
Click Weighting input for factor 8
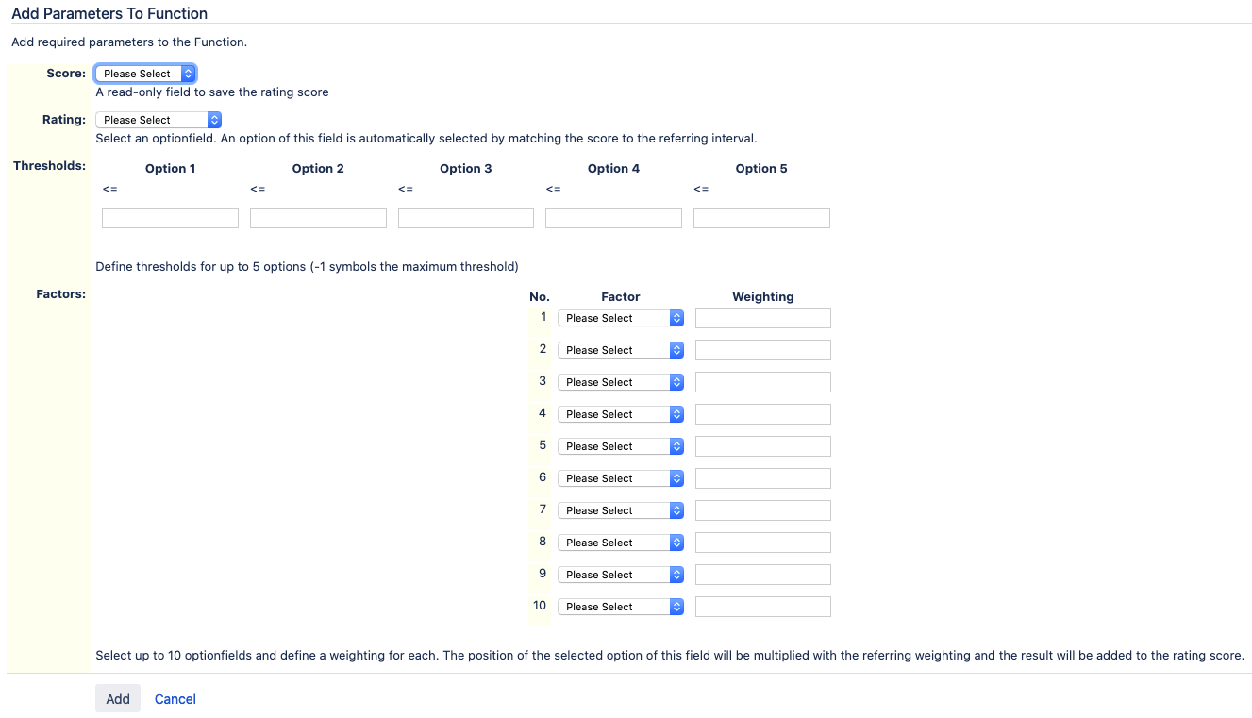click(x=763, y=543)
